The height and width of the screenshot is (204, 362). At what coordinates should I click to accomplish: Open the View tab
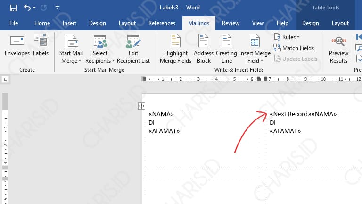coord(258,23)
